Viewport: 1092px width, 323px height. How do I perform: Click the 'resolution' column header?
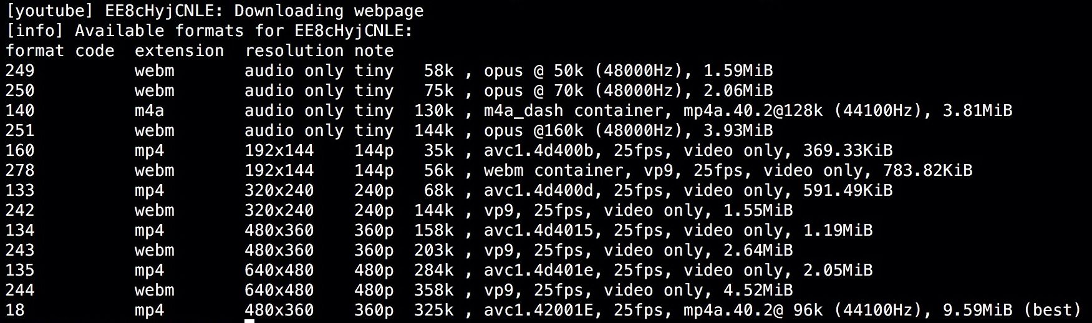coord(294,51)
